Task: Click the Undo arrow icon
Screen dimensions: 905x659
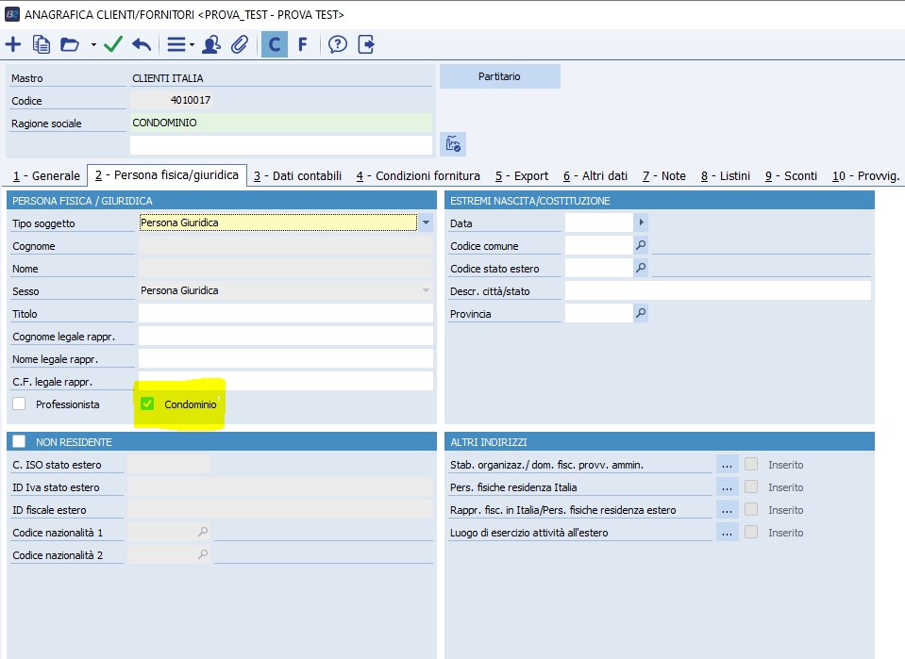Action: pos(142,44)
